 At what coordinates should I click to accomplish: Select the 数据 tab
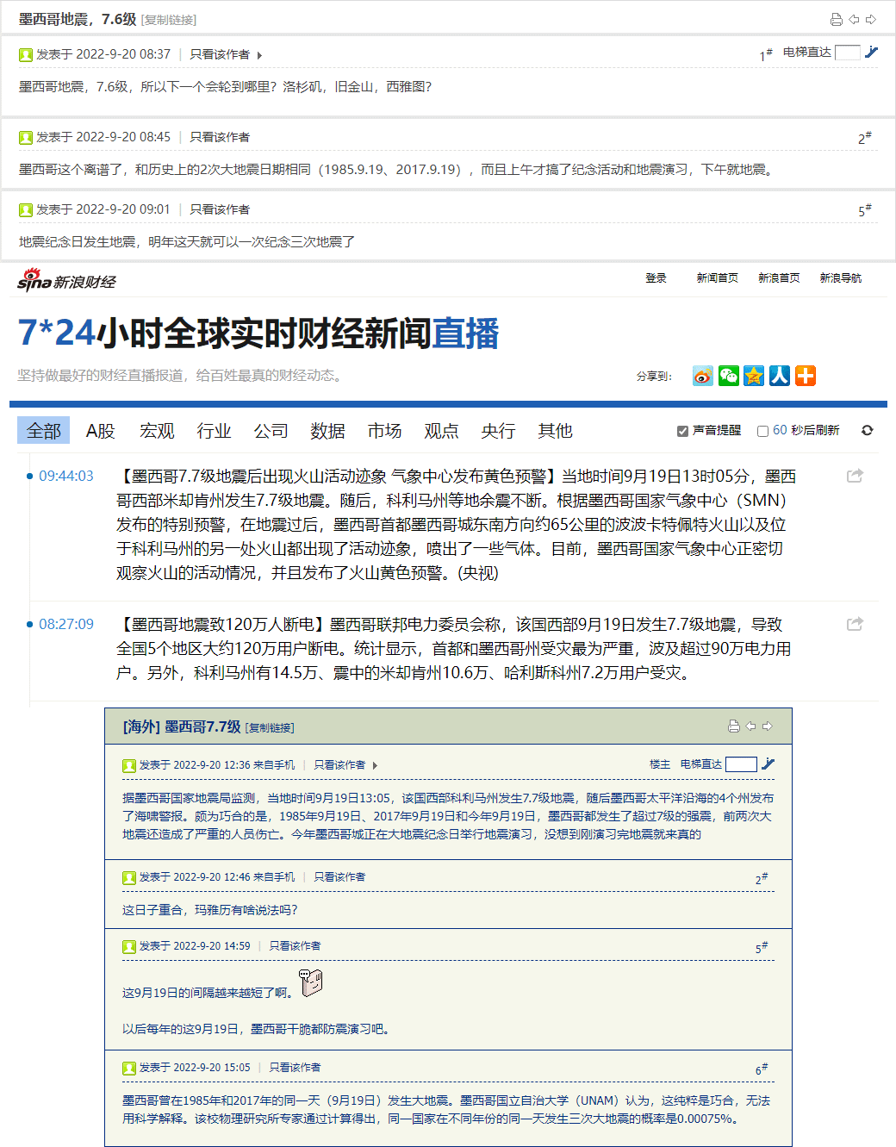pyautogui.click(x=327, y=431)
